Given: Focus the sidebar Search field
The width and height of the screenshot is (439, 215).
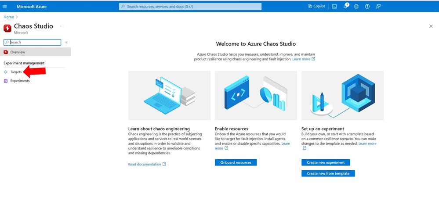Looking at the screenshot, I should click(32, 42).
